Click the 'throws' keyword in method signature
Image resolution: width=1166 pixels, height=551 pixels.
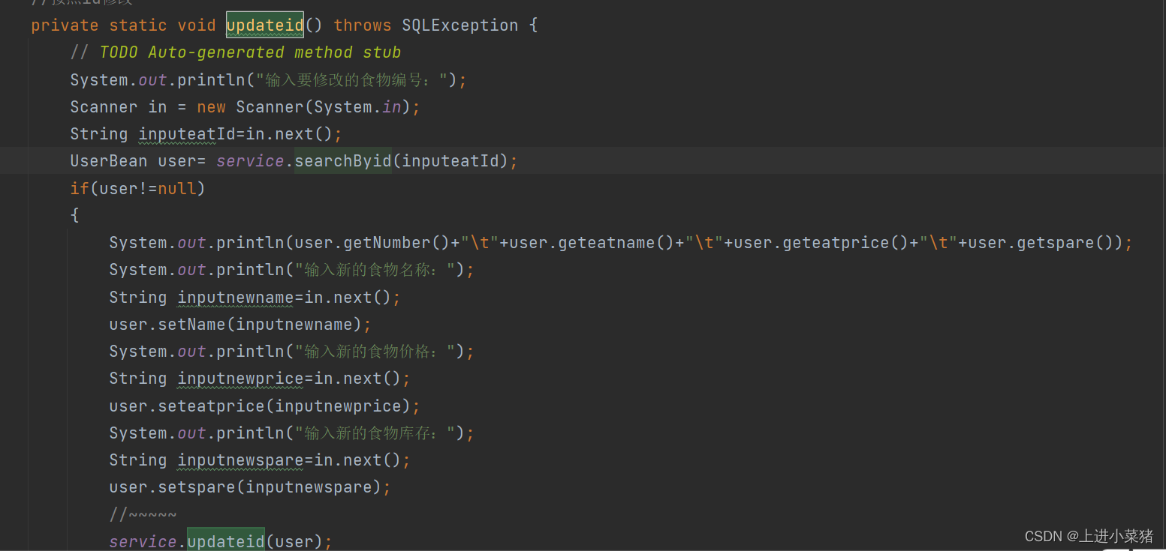363,25
